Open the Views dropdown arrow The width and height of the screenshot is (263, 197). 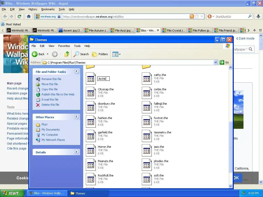(x=120, y=54)
